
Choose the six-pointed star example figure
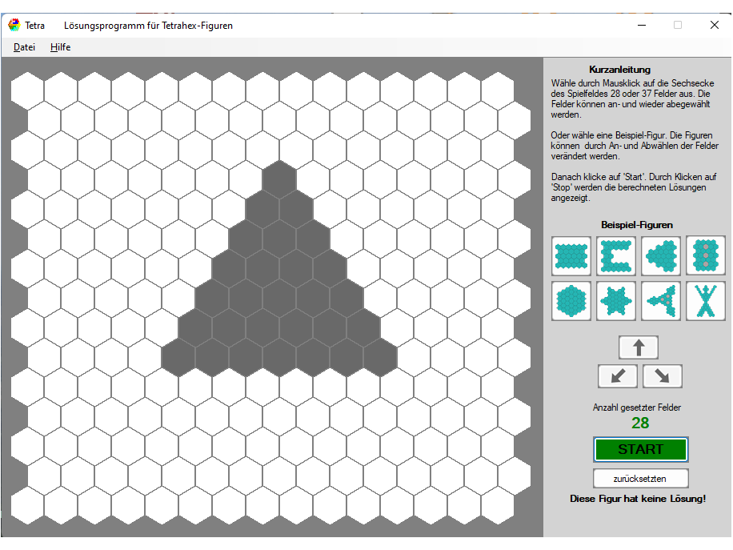click(616, 301)
